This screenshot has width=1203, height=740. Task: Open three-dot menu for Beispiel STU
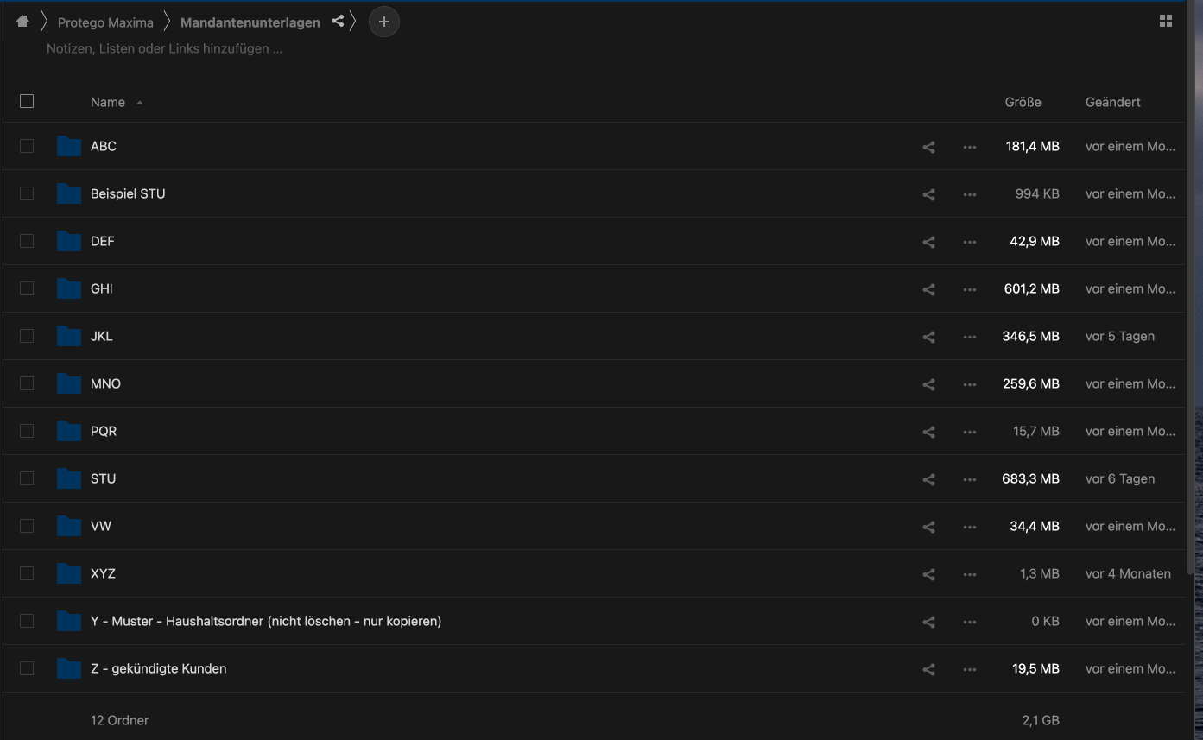click(x=969, y=194)
